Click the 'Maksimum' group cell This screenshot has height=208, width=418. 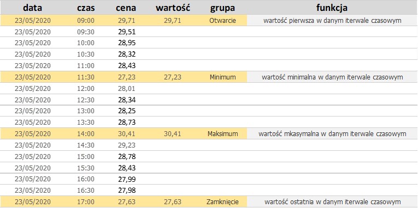pyautogui.click(x=222, y=133)
